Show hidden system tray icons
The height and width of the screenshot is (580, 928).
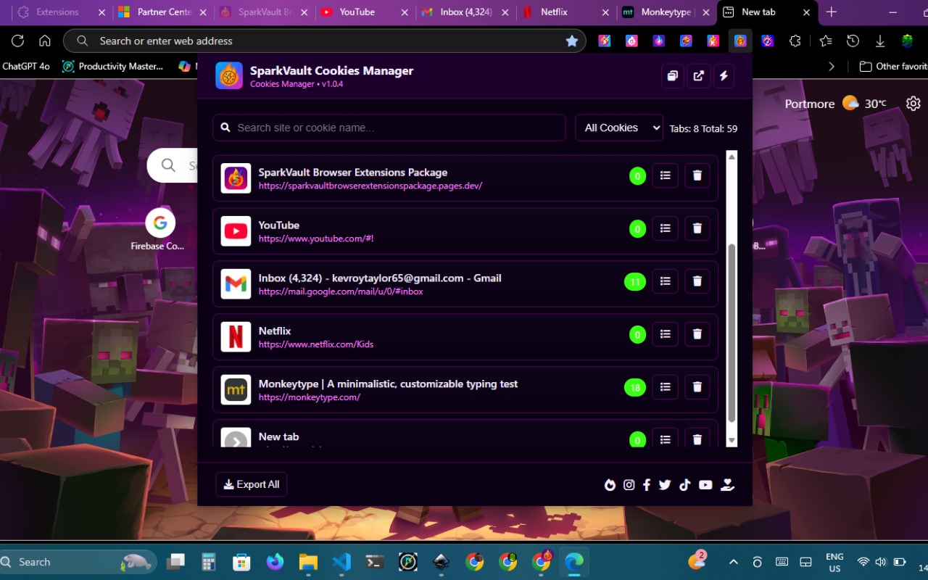733,562
